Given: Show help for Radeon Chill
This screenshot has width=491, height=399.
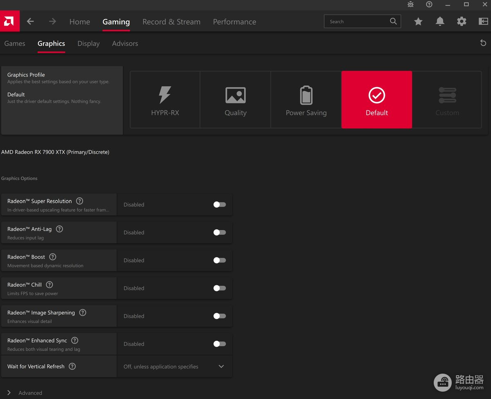Looking at the screenshot, I should (49, 285).
